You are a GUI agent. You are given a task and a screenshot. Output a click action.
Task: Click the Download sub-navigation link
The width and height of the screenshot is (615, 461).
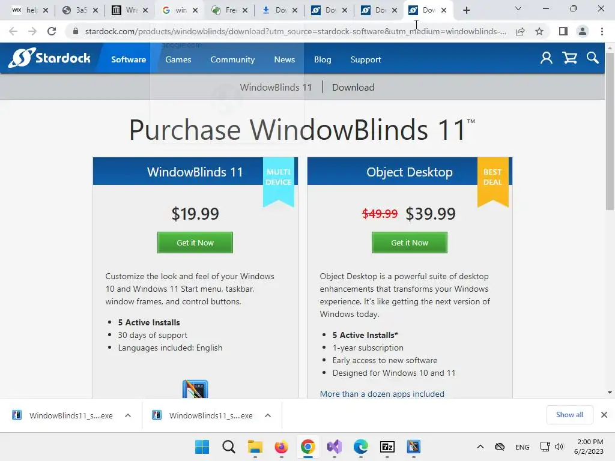coord(353,87)
